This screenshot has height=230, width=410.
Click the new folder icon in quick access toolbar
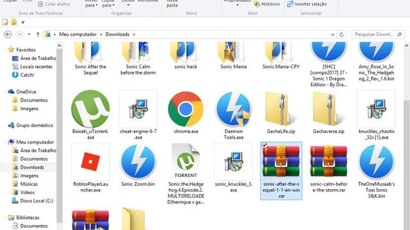[x=13, y=22]
